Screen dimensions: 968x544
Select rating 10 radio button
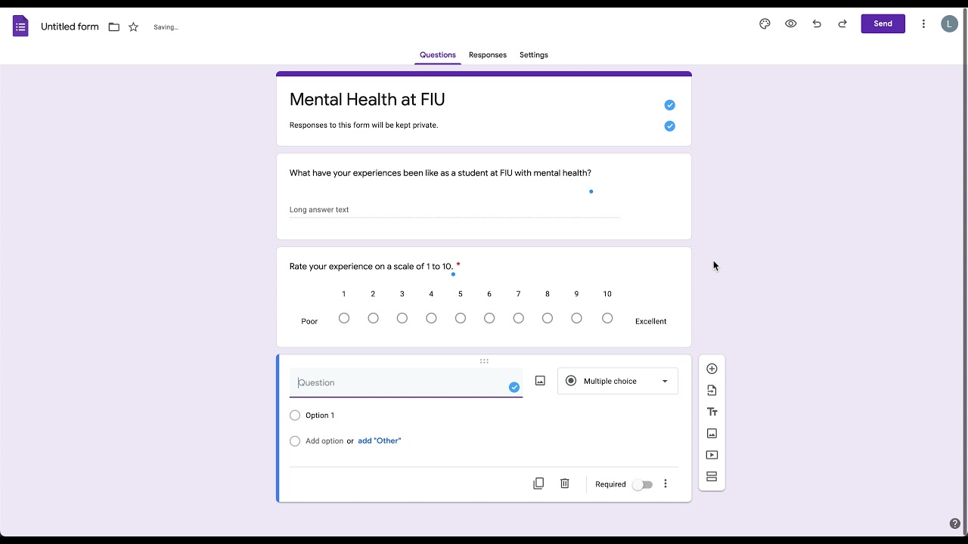click(x=607, y=318)
